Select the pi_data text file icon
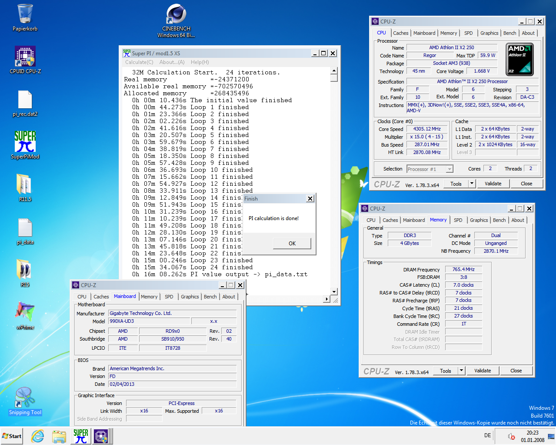This screenshot has height=445, width=556. click(x=25, y=231)
